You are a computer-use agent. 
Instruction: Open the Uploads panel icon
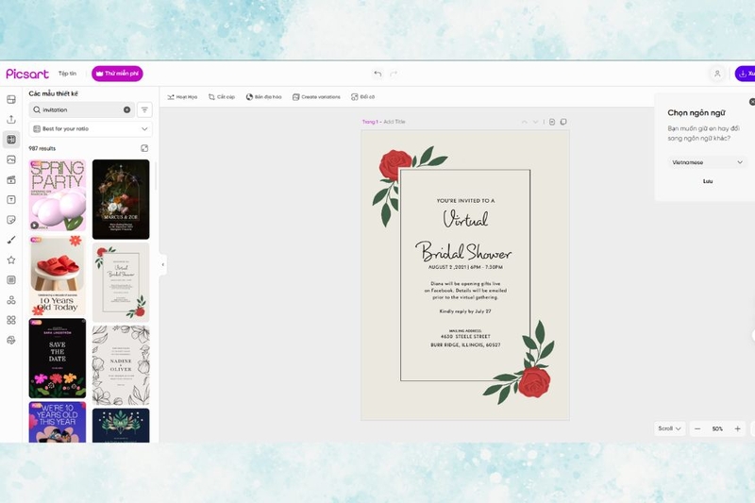(11, 119)
